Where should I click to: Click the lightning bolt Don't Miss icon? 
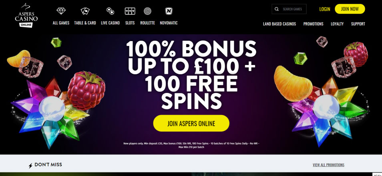tap(30, 166)
